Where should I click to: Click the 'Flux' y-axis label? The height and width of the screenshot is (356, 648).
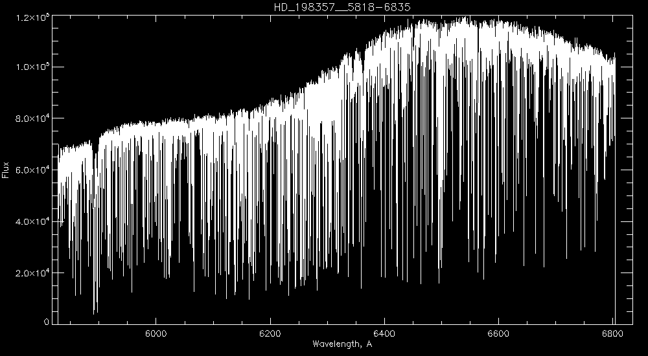(5, 170)
